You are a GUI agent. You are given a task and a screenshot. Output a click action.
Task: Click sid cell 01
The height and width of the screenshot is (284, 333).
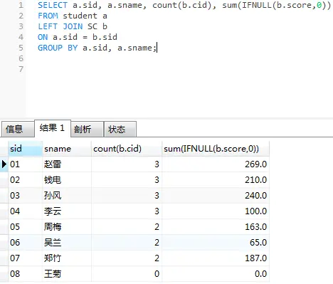click(x=26, y=164)
